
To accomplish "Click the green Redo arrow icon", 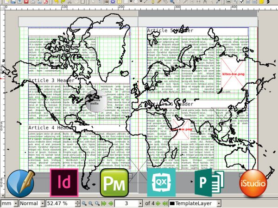I will [63, 1].
